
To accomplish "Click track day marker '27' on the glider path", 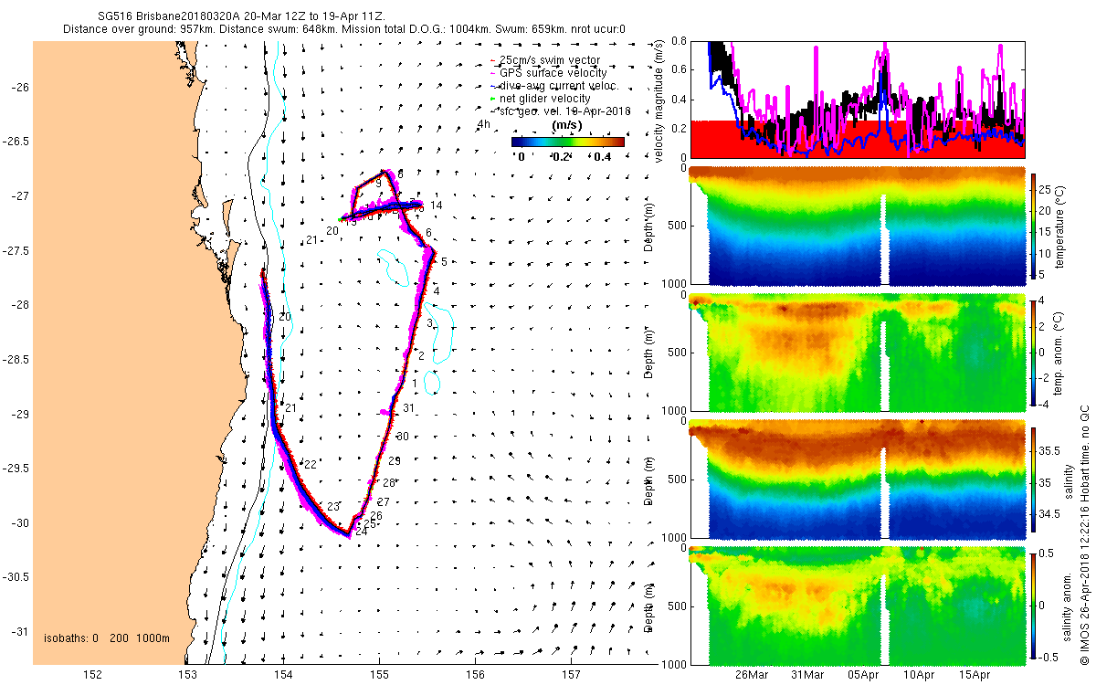I will click(x=384, y=502).
